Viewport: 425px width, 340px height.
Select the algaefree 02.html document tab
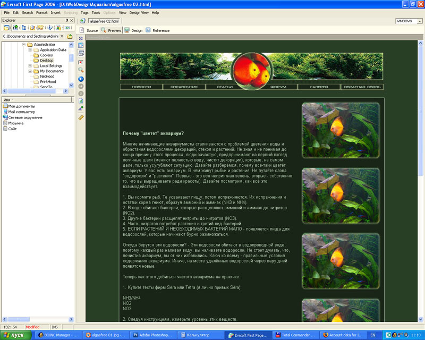[x=104, y=21]
